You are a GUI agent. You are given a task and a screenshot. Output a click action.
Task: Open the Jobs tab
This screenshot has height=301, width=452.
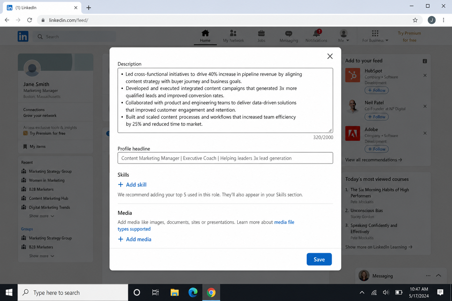(261, 36)
